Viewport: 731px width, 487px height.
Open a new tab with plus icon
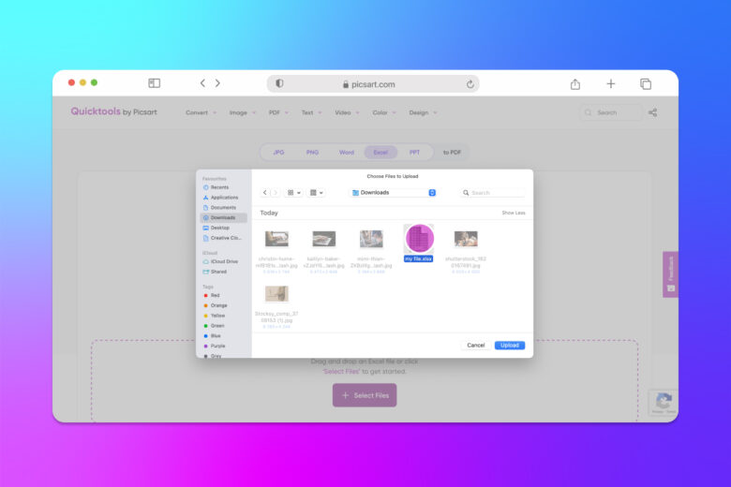611,84
